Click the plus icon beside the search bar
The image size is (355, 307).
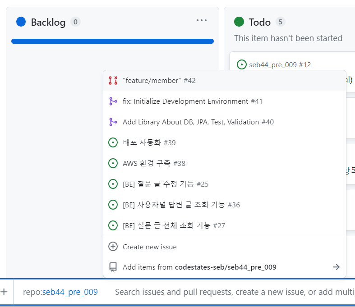pyautogui.click(x=4, y=292)
